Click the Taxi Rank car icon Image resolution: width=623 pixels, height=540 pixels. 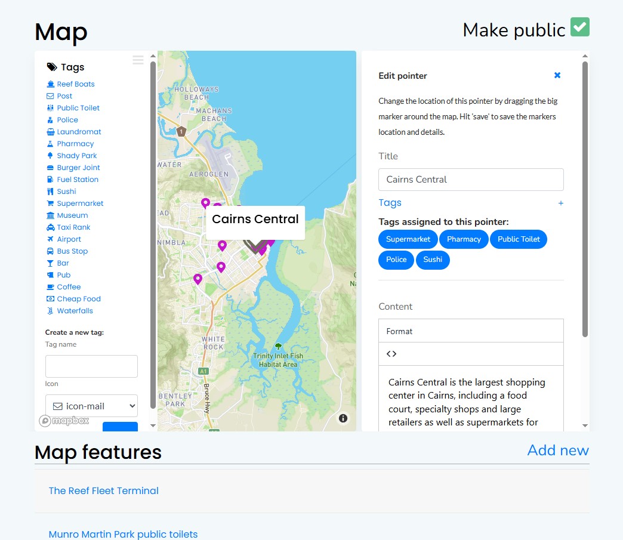[x=51, y=227]
